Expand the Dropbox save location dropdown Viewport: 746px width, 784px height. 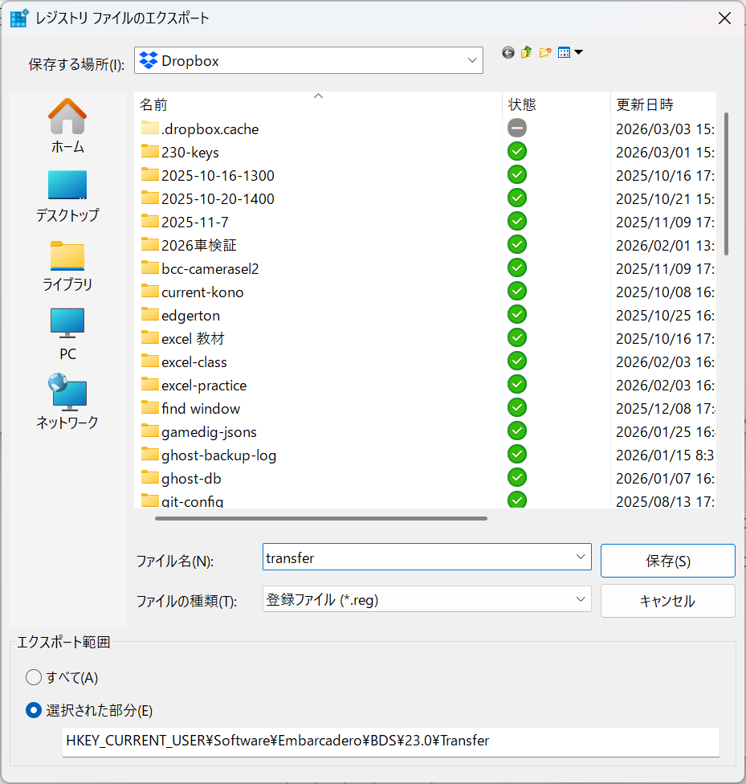[471, 61]
